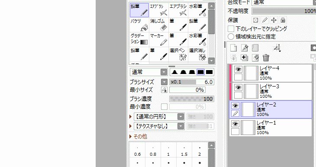Screen dimensions: 316x167
Task: Adjust the ブラシ濃度 slider showing 100
Action: (192, 99)
